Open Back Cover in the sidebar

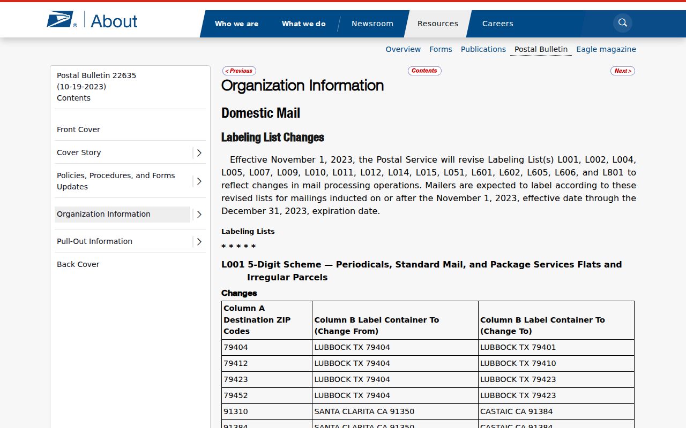pos(78,264)
